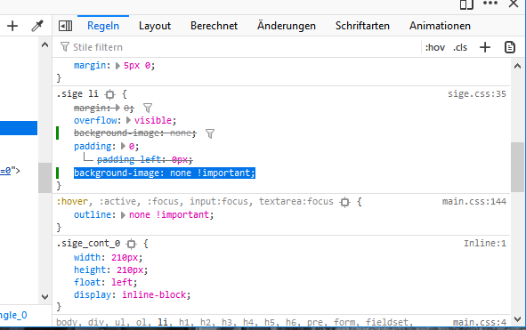
Task: Click the breadcrumb item ending in ngle_0
Action: point(13,315)
